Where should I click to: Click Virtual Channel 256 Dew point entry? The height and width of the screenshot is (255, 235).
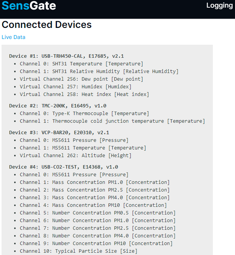pos(81,79)
